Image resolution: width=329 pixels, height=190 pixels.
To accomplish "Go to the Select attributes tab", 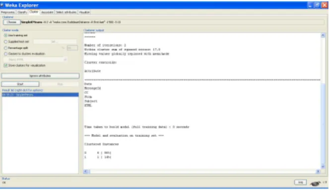I will click(x=66, y=12).
